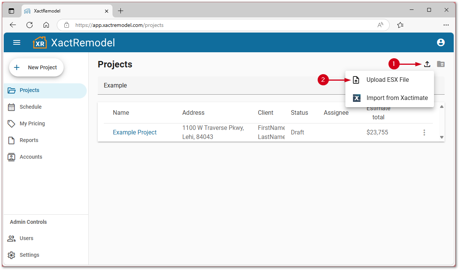Click the Admin Controls section label
Viewport: 459px width, 270px height.
coord(28,222)
